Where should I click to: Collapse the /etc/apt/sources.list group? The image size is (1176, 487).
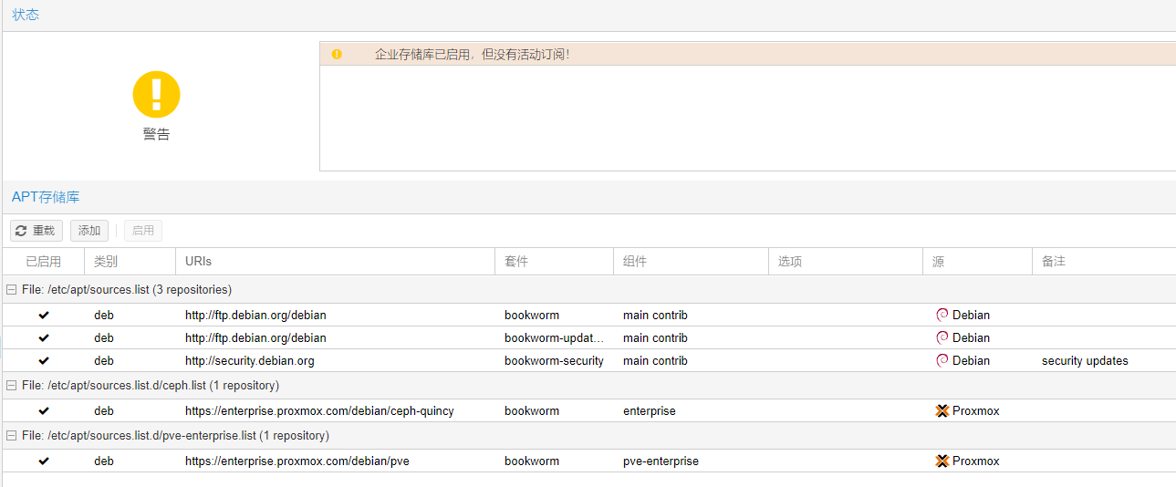(x=12, y=290)
